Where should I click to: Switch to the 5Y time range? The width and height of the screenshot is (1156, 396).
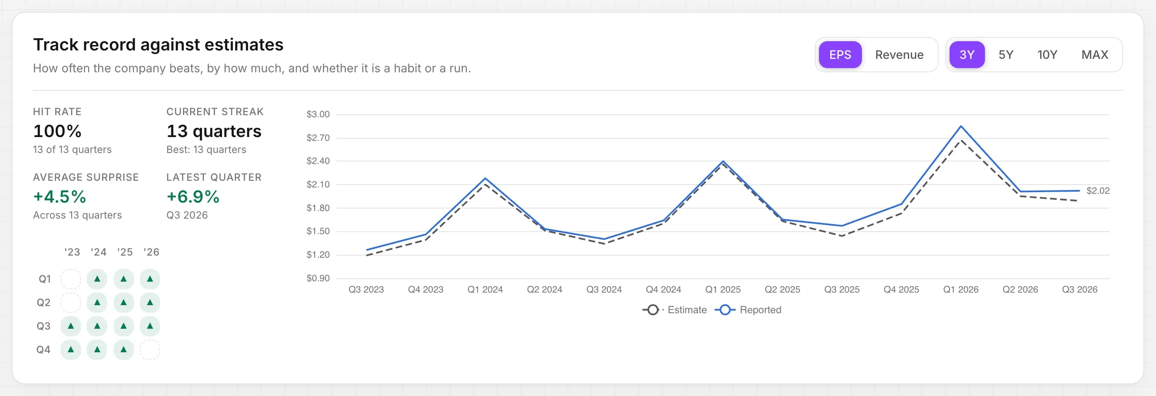(1006, 55)
